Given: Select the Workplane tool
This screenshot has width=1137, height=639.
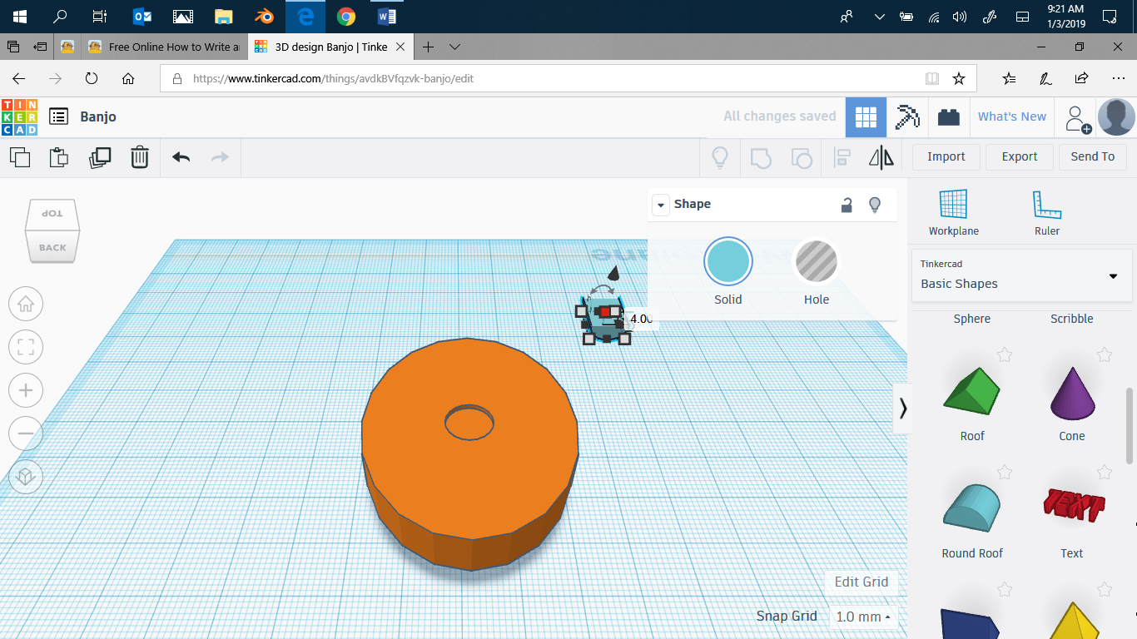Looking at the screenshot, I should (953, 212).
